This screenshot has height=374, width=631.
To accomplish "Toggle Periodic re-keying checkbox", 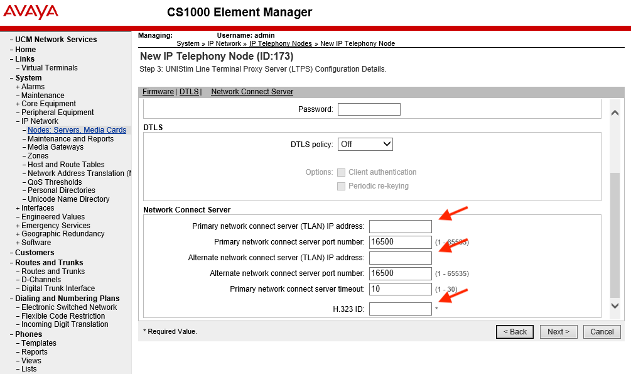I will coord(342,186).
